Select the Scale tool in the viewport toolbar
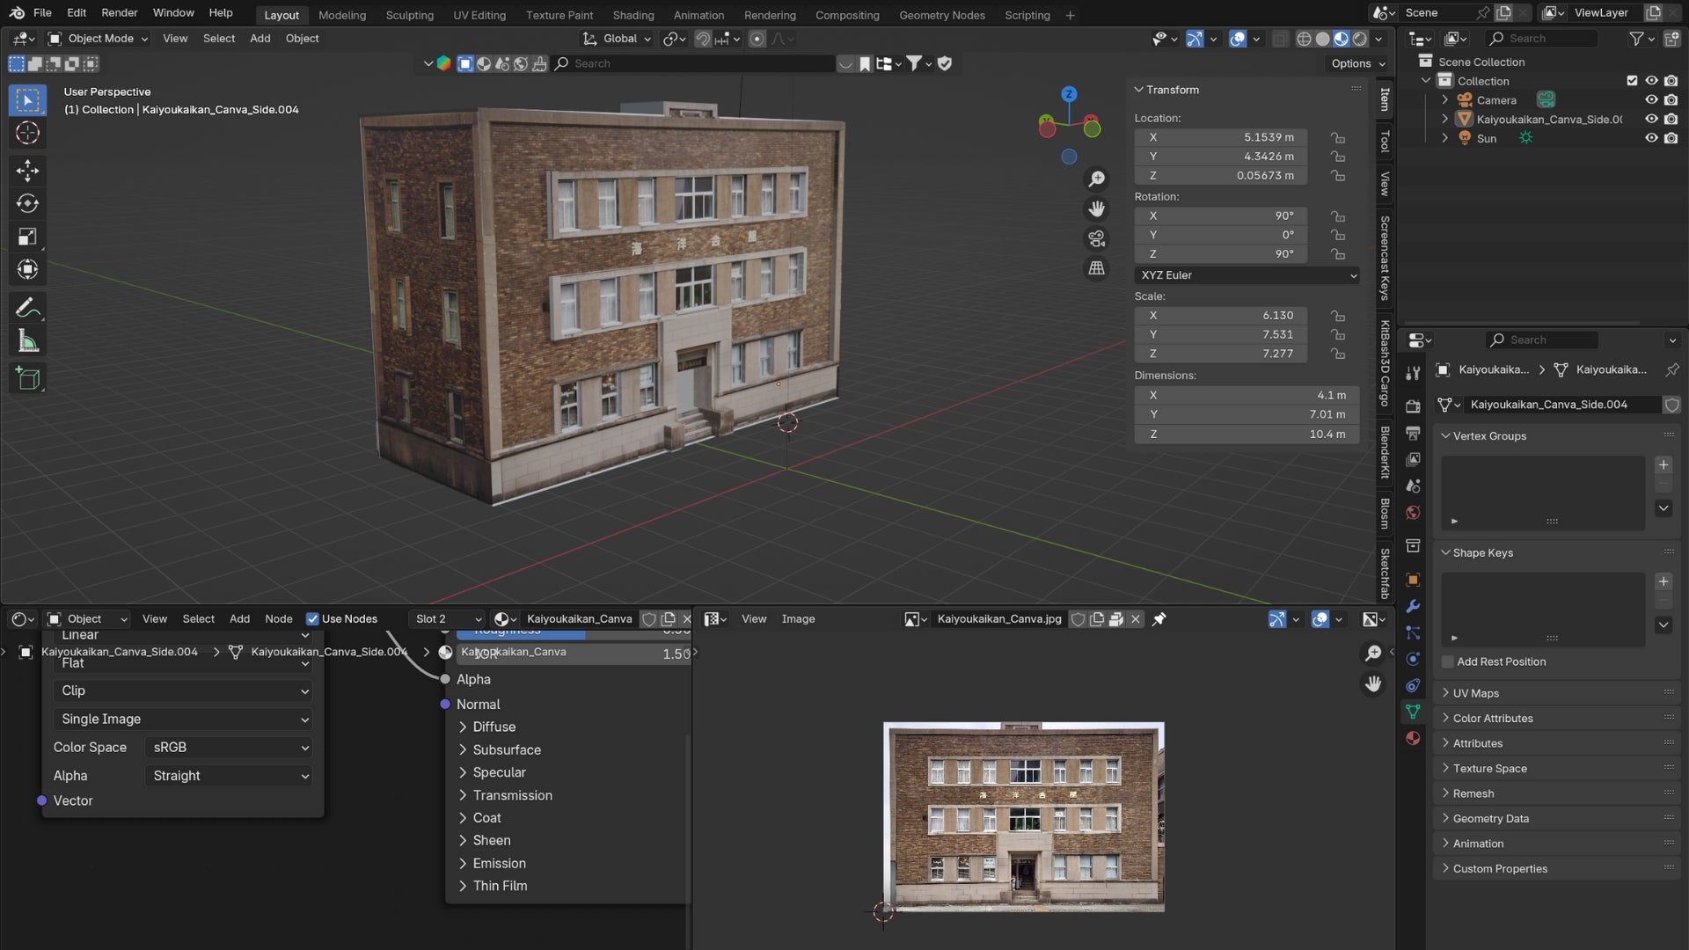 [27, 237]
